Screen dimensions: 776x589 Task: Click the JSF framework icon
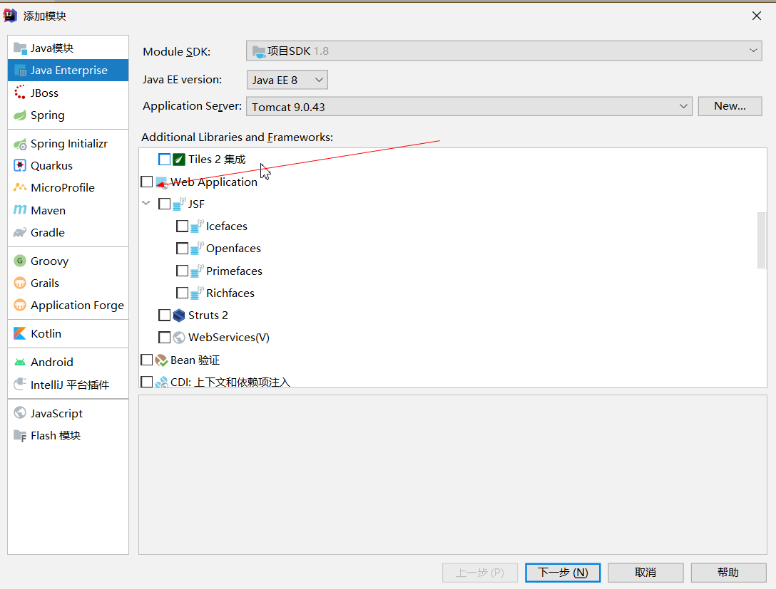178,203
